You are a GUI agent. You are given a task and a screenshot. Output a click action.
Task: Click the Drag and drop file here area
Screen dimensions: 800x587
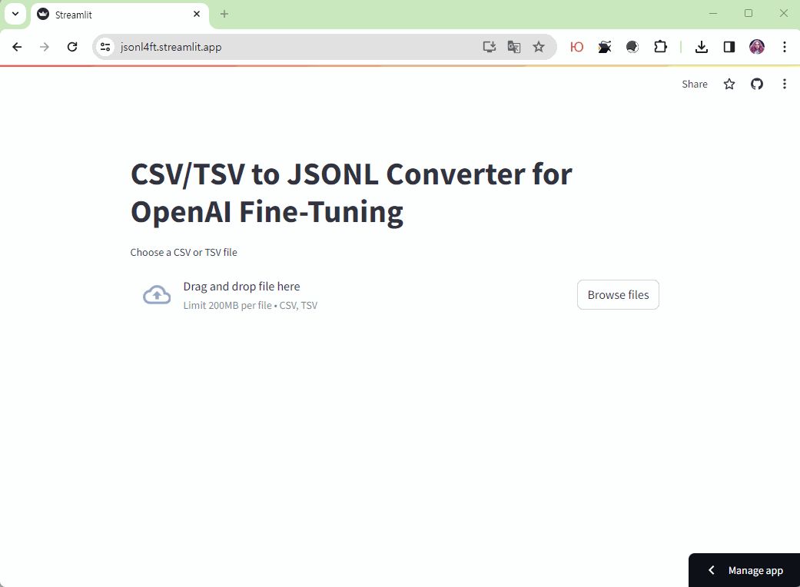tap(241, 286)
